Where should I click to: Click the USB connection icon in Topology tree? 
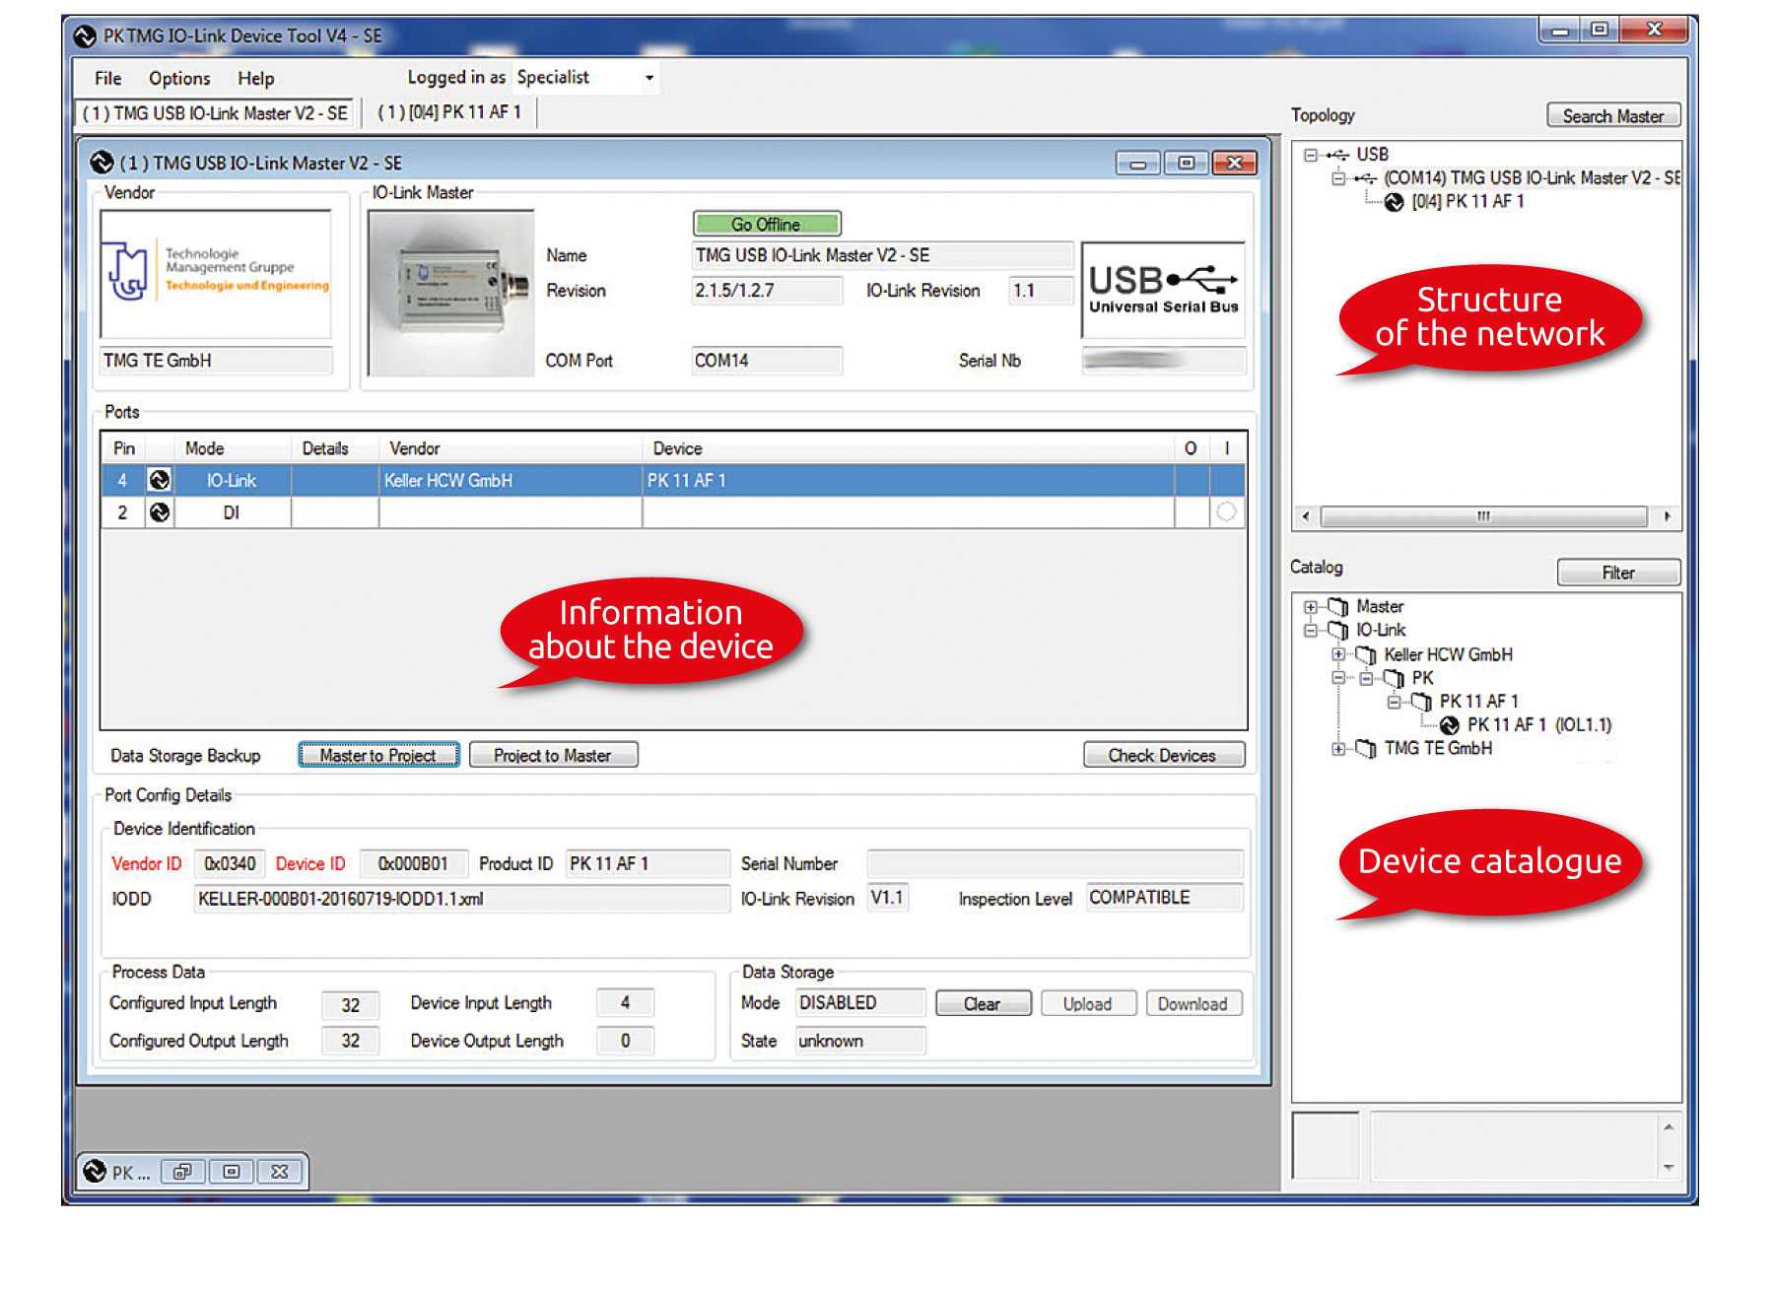pyautogui.click(x=1337, y=155)
